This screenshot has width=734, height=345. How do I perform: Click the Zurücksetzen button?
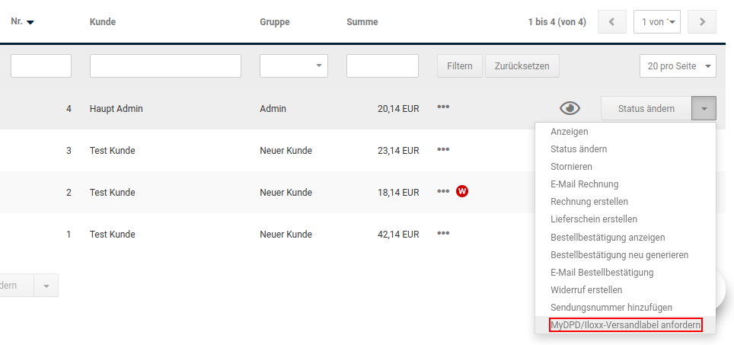pos(522,66)
